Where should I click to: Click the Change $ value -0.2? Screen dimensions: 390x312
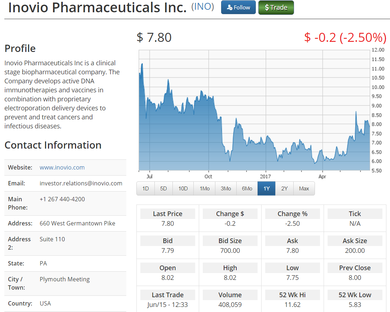tap(230, 224)
